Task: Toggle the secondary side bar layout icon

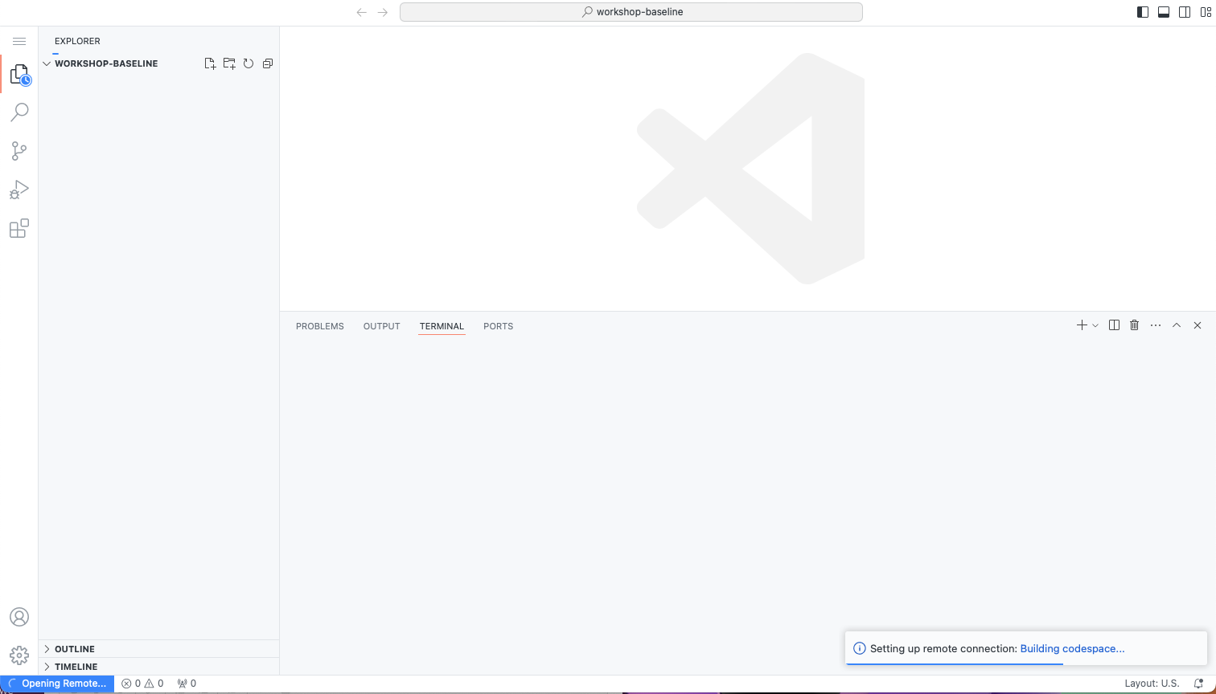Action: [x=1185, y=12]
